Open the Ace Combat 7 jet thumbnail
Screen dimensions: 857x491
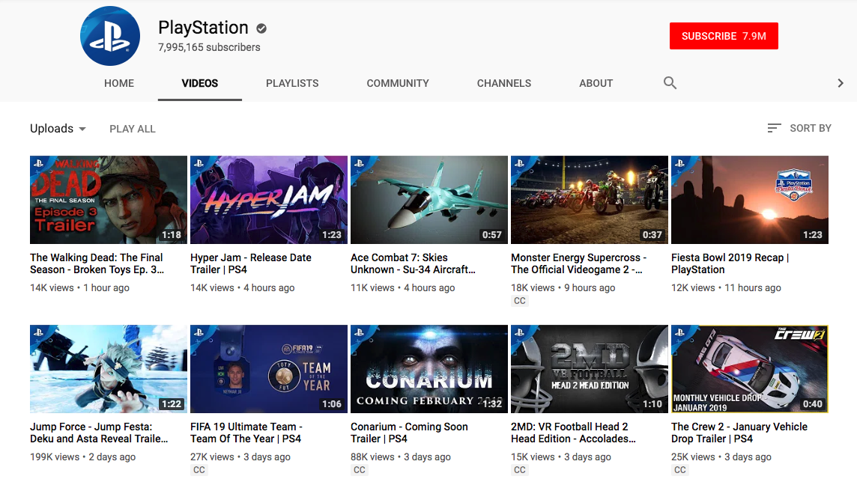[x=429, y=200]
